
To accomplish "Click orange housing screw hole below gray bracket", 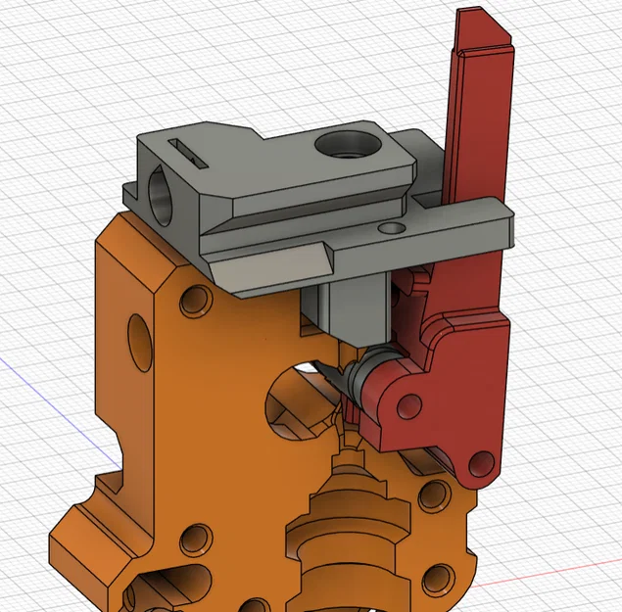I will (196, 302).
